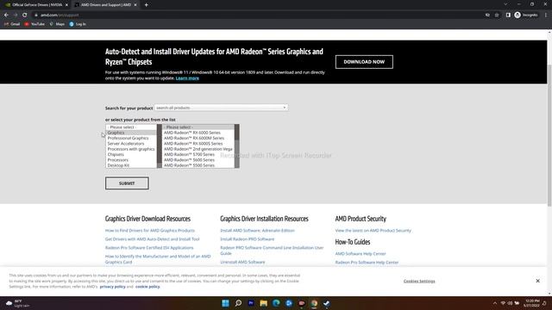Open View the latest on AMD Product Security
Image resolution: width=552 pixels, height=310 pixels.
click(373, 231)
